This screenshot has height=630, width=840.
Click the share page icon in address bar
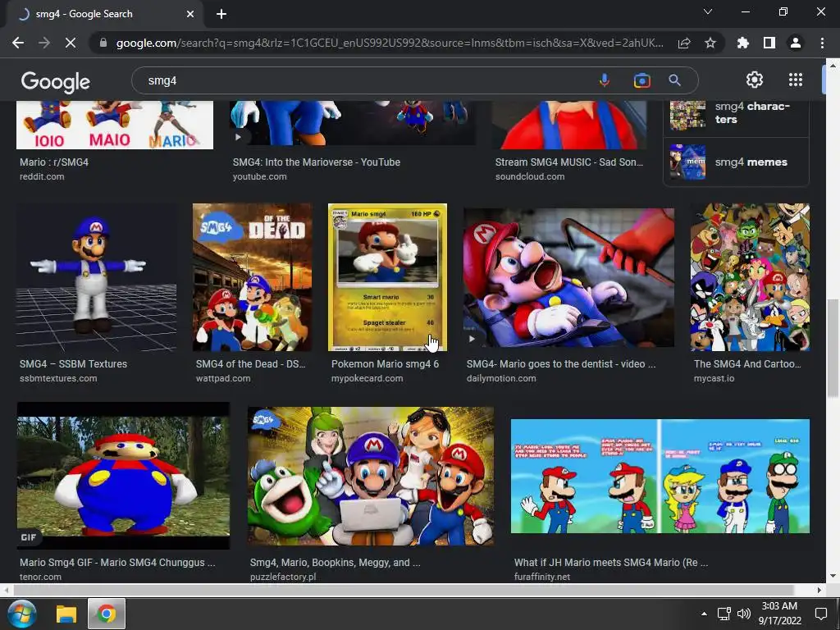684,43
